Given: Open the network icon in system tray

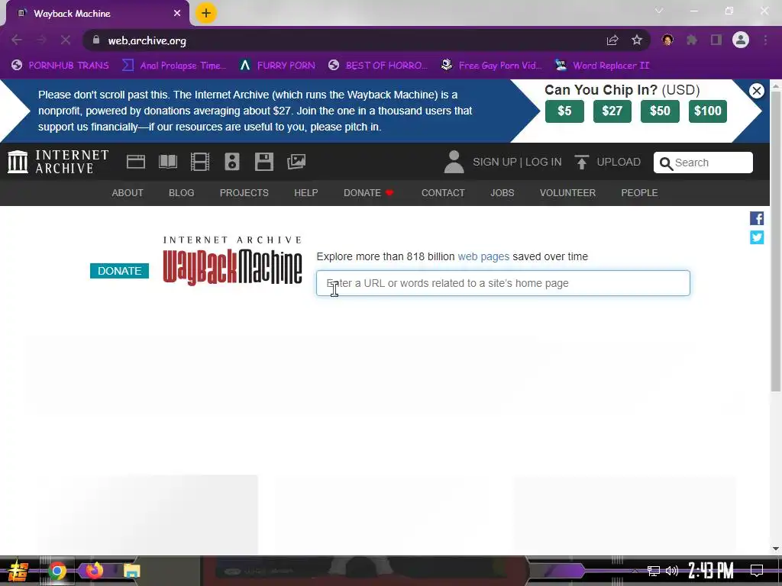Looking at the screenshot, I should [654, 571].
